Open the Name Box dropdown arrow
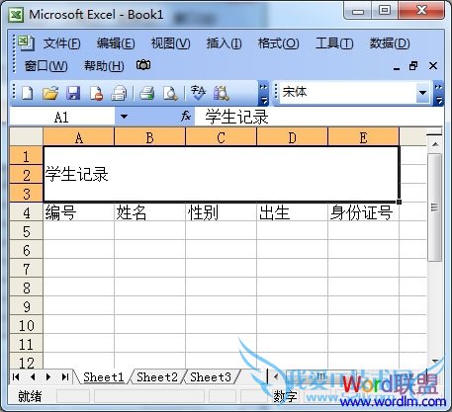 click(x=124, y=117)
